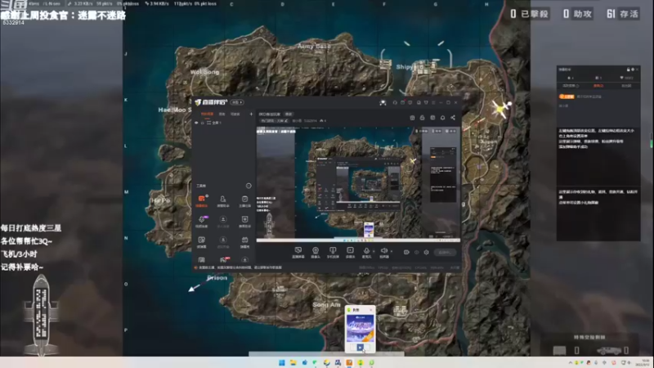Click the plus button to add scene
654x368 pixels.
(x=251, y=114)
